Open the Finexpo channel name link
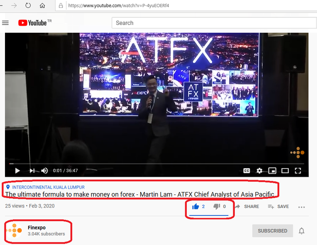This screenshot has height=245, width=317. [x=37, y=227]
